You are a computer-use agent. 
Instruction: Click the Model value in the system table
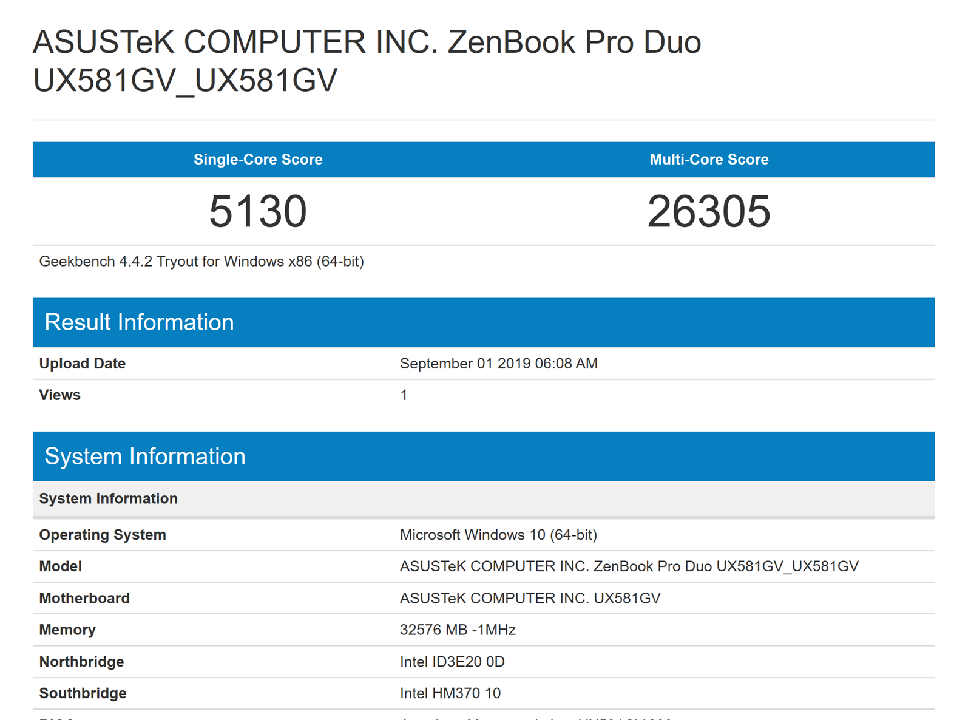click(629, 566)
